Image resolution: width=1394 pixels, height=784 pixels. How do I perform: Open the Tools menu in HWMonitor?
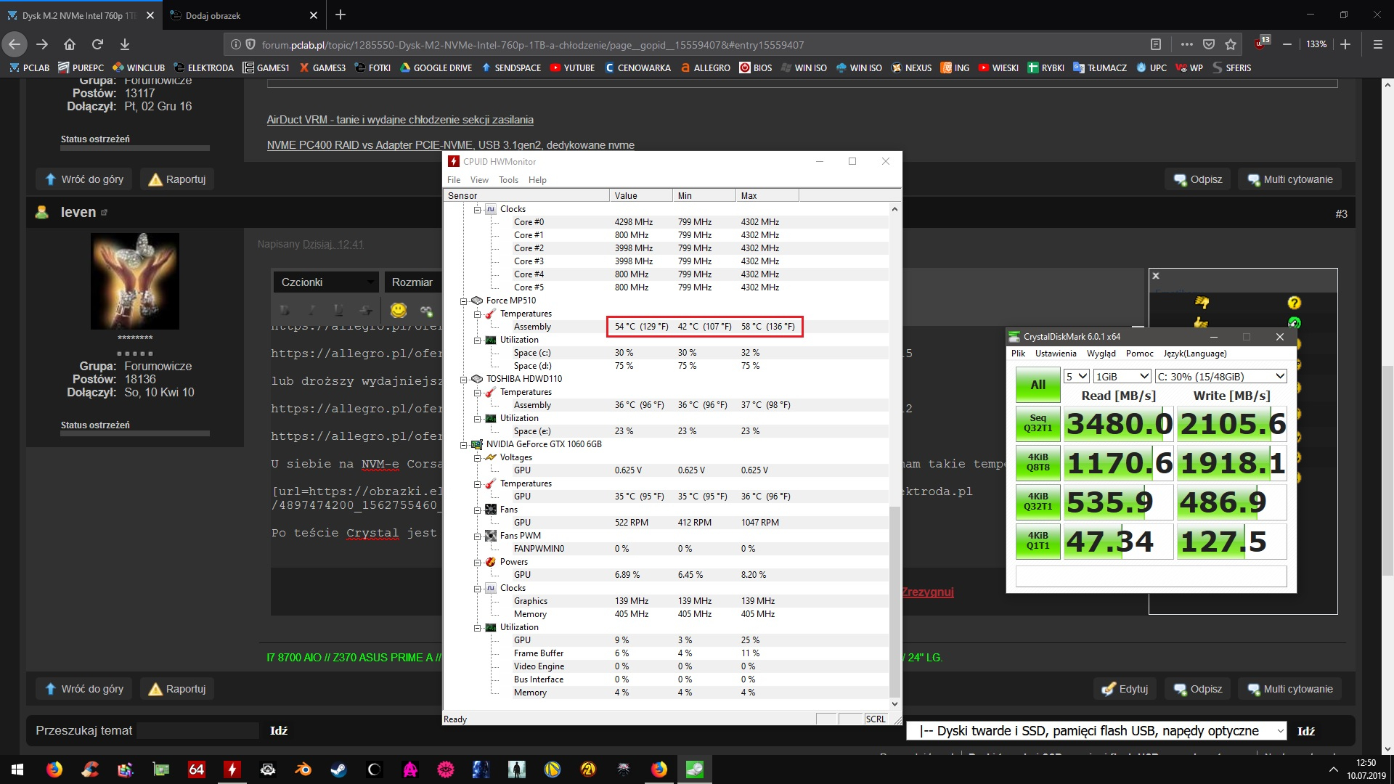point(508,180)
